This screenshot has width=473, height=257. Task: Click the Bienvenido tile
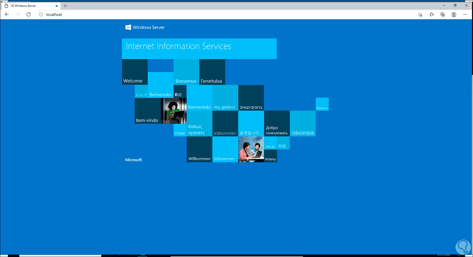coord(199,98)
